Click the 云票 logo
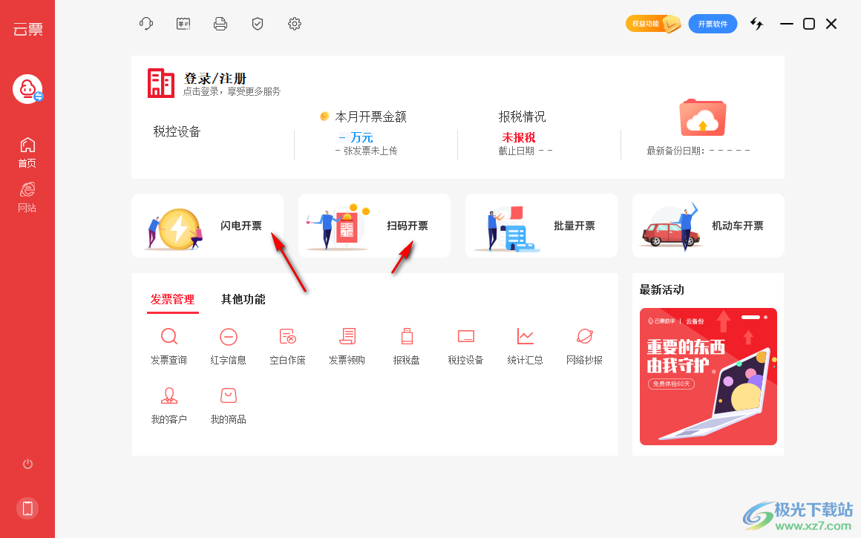Viewport: 861px width, 538px height. point(28,29)
